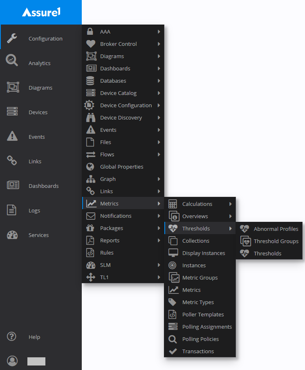Expand the Device Catalog submenu arrow
Screen dimensions: 305x370
[x=159, y=93]
